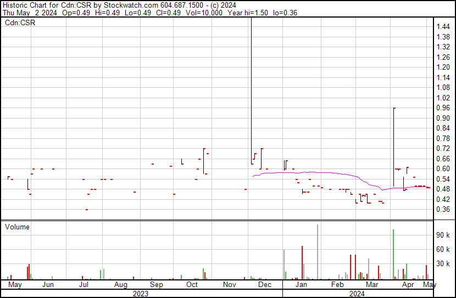Click the 0.96 price axis label
This screenshot has width=456, height=298.
pyautogui.click(x=443, y=108)
